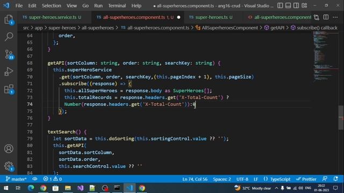Change end of line via LF
The width and height of the screenshot is (344, 193).
point(256,179)
